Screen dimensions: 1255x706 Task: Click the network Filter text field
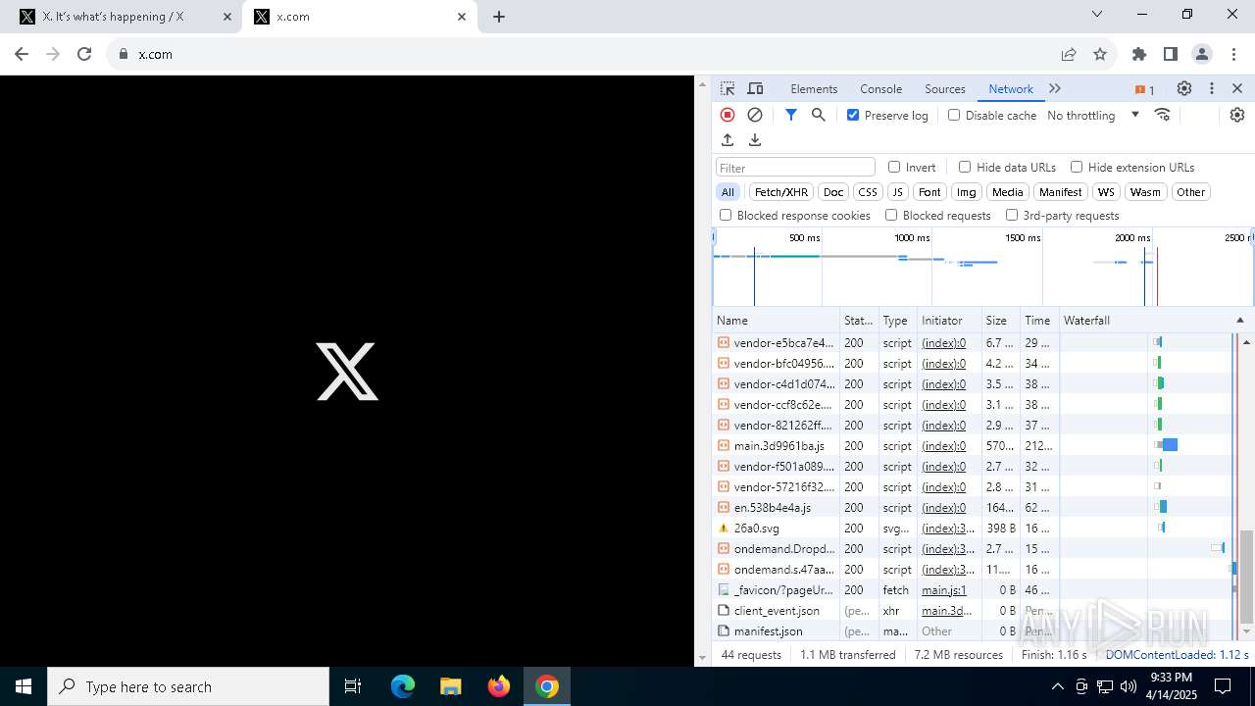[x=795, y=168]
